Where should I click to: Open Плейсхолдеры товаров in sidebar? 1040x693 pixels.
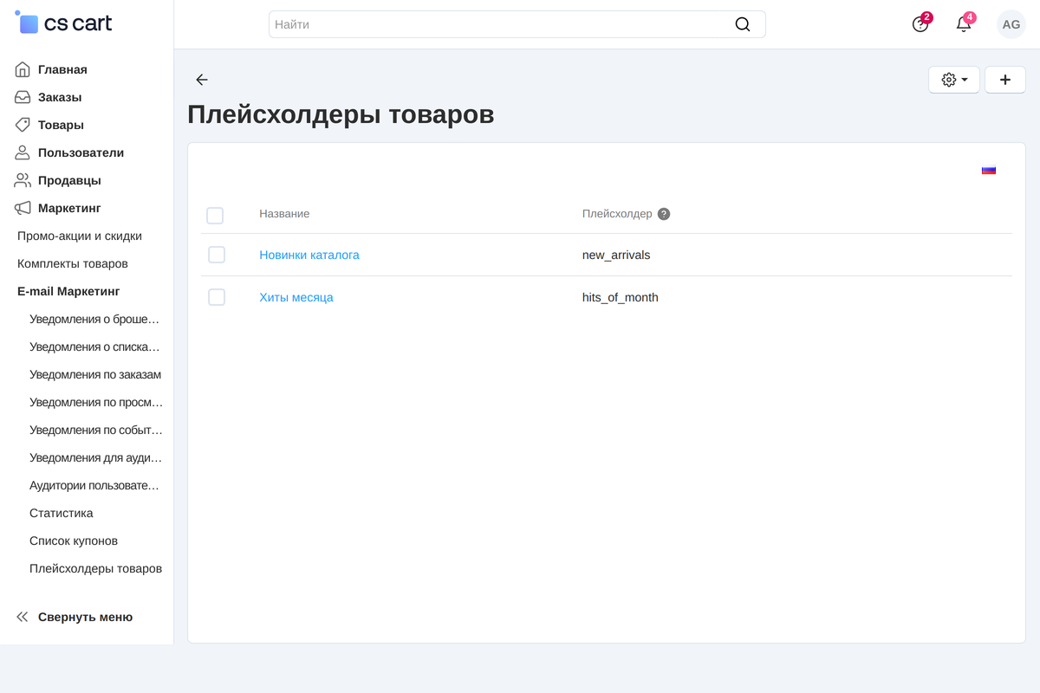point(95,568)
